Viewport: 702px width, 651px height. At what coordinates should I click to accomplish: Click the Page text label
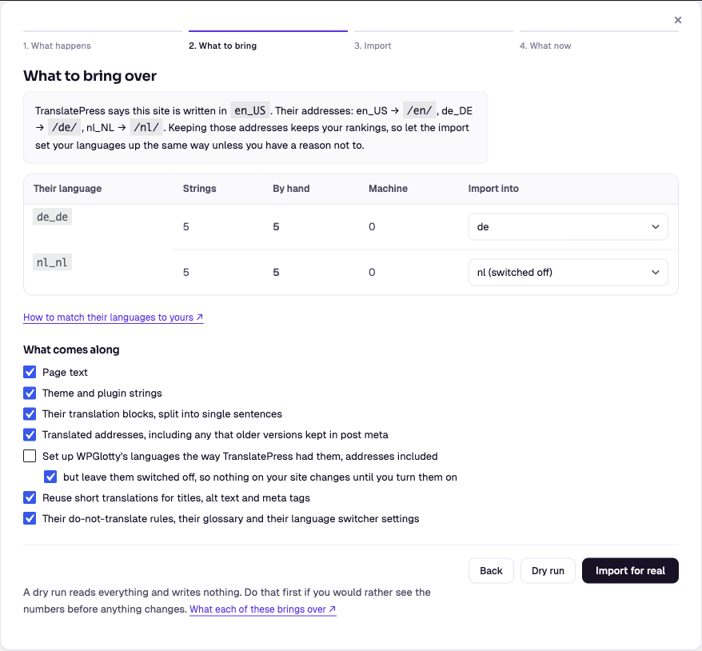point(65,372)
